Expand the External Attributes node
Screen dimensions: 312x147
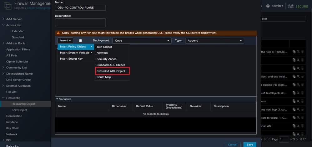tap(3, 86)
